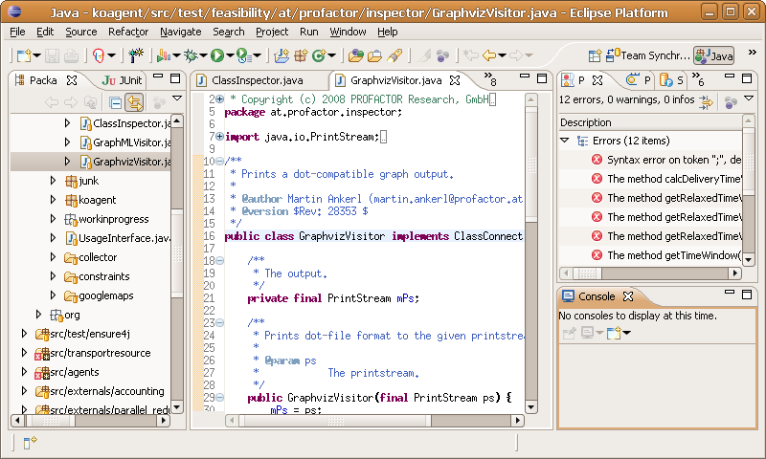This screenshot has height=459, width=766.
Task: Click the green Run button icon
Action: point(217,55)
